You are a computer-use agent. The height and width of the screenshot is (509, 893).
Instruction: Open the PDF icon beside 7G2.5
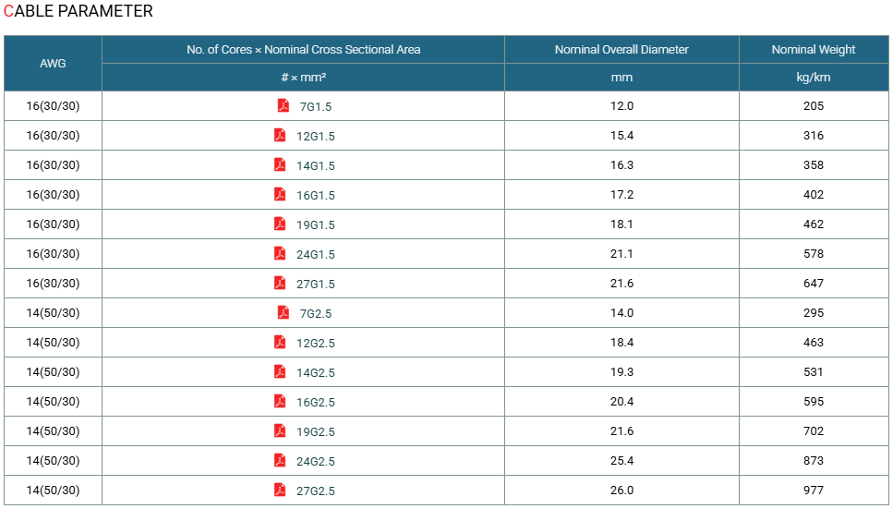284,312
